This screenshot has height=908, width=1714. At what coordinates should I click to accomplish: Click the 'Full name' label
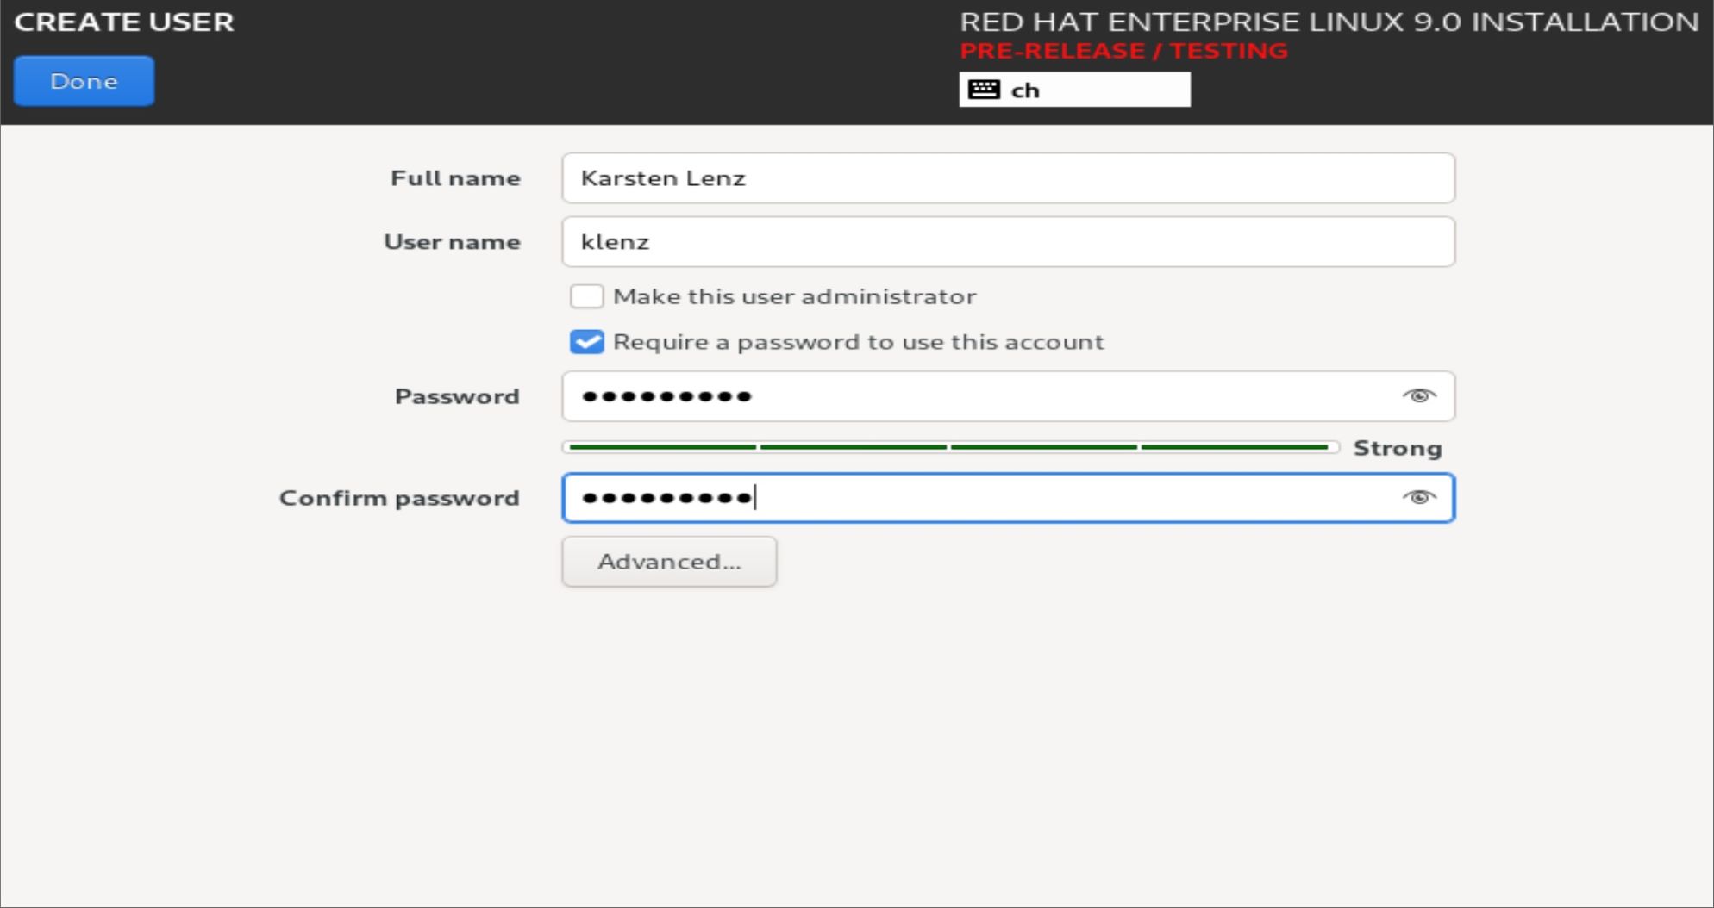[x=455, y=178]
